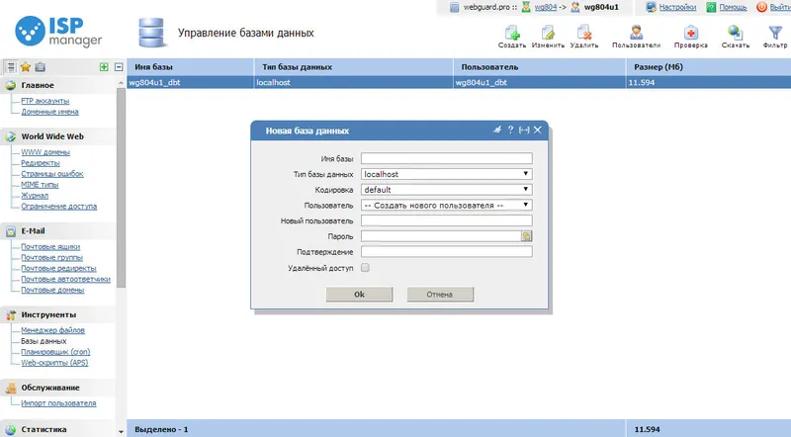Sort by the Размер (Мб) column header
Image resolution: width=791 pixels, height=437 pixels.
point(709,66)
